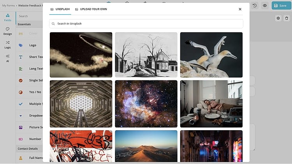Close the image picker dialog

(240, 9)
